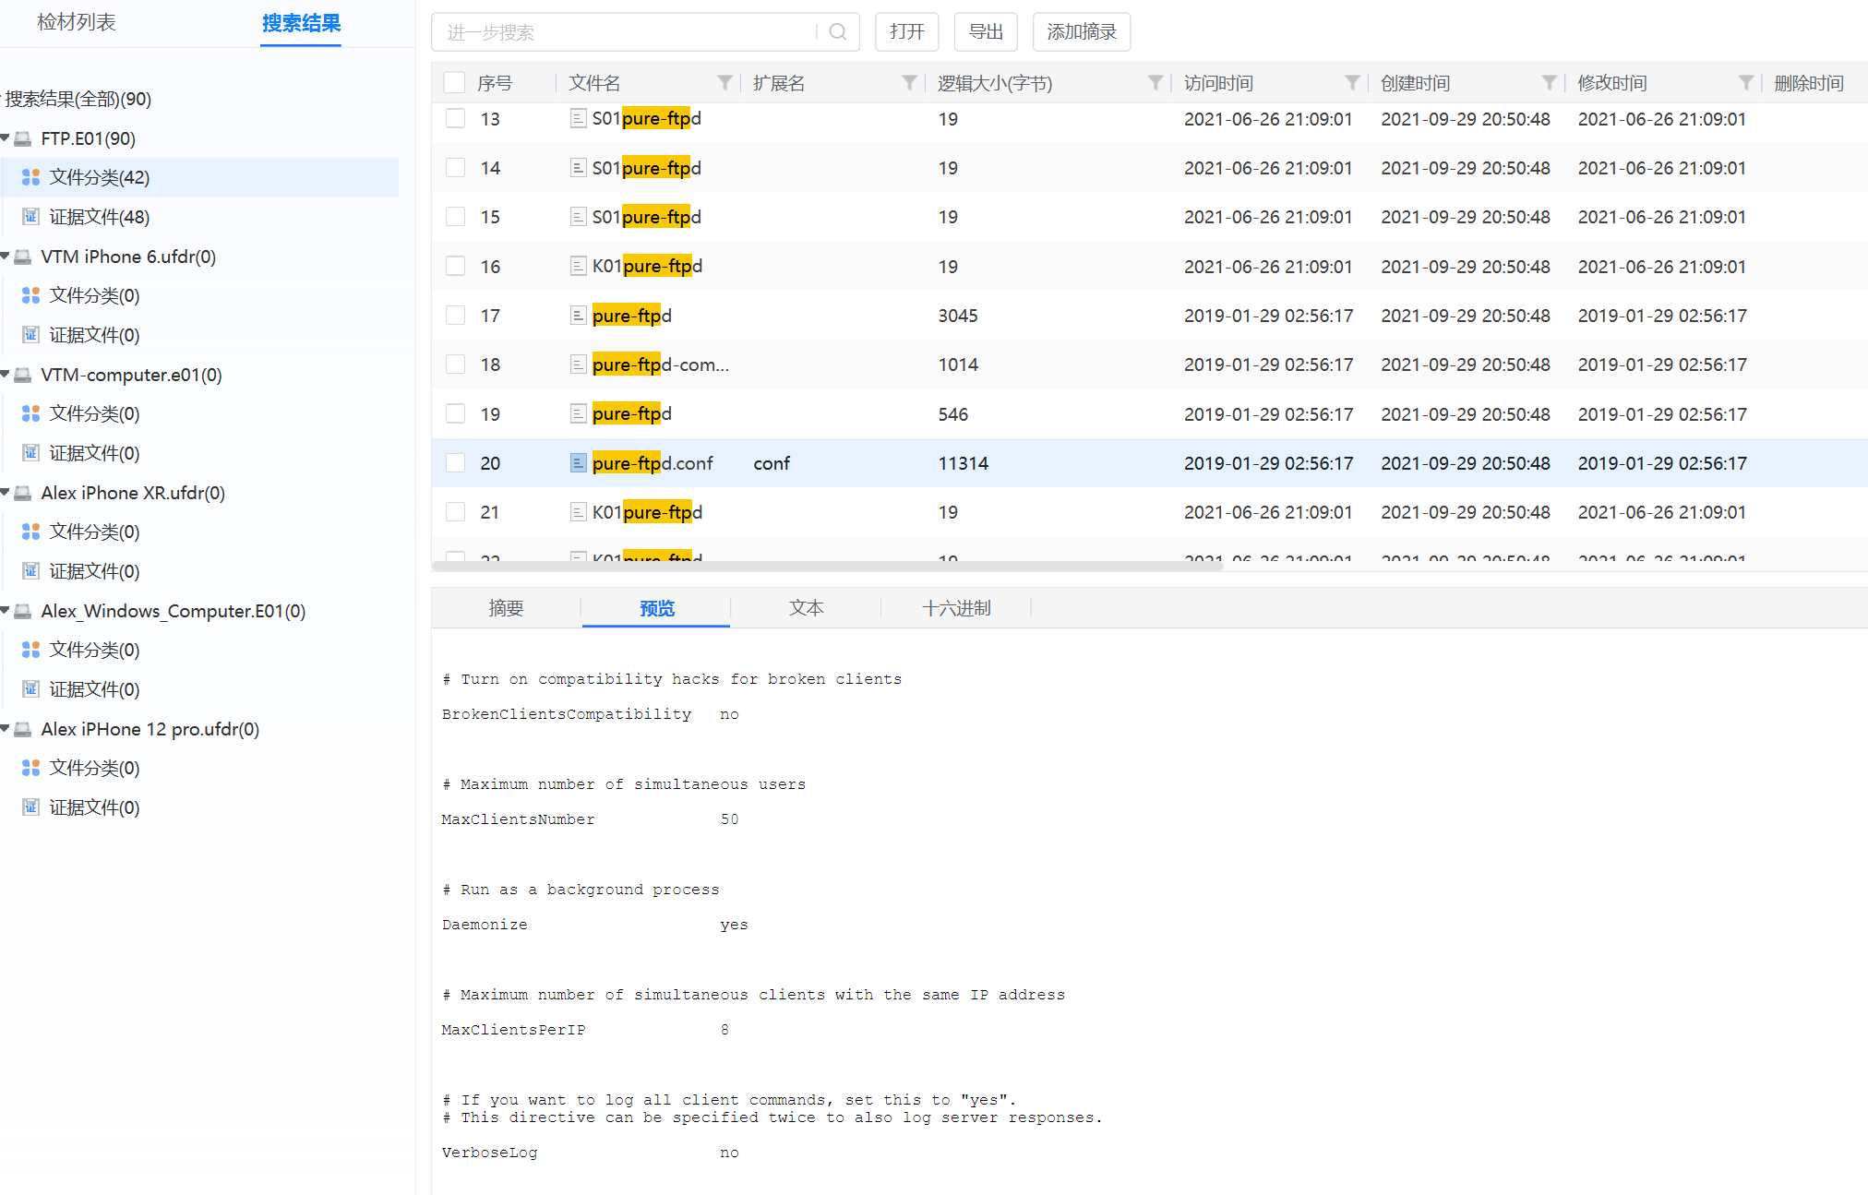This screenshot has width=1868, height=1195.
Task: Open filter for 修改时间 column
Action: tap(1745, 83)
